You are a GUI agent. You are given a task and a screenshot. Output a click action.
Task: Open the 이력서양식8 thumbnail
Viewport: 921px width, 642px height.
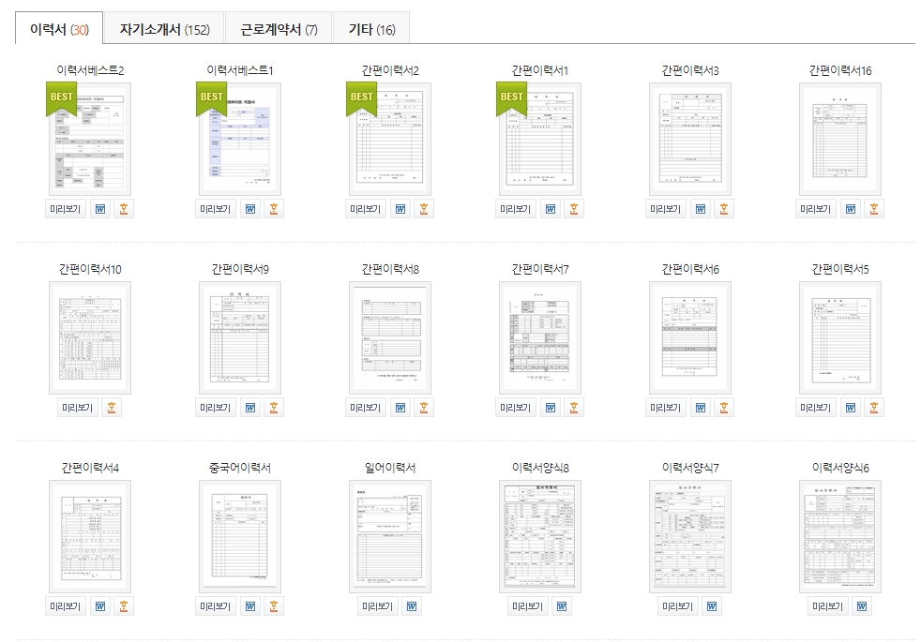click(x=540, y=536)
